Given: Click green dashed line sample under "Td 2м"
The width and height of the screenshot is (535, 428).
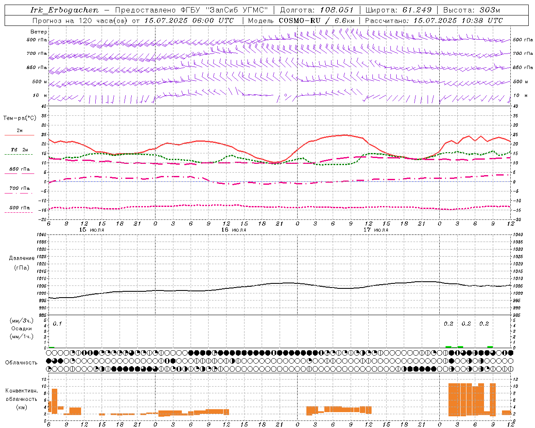Looking at the screenshot, I should 18,155.
